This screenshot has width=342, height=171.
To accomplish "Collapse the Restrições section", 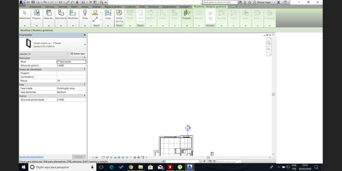I will 85,58.
